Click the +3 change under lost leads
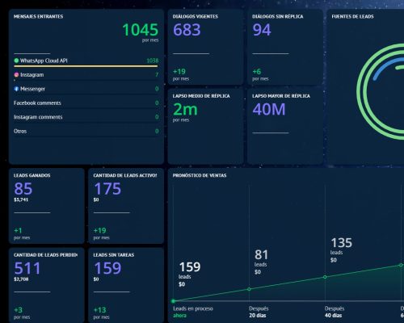Screen dimensions: 404x323 pos(18,310)
